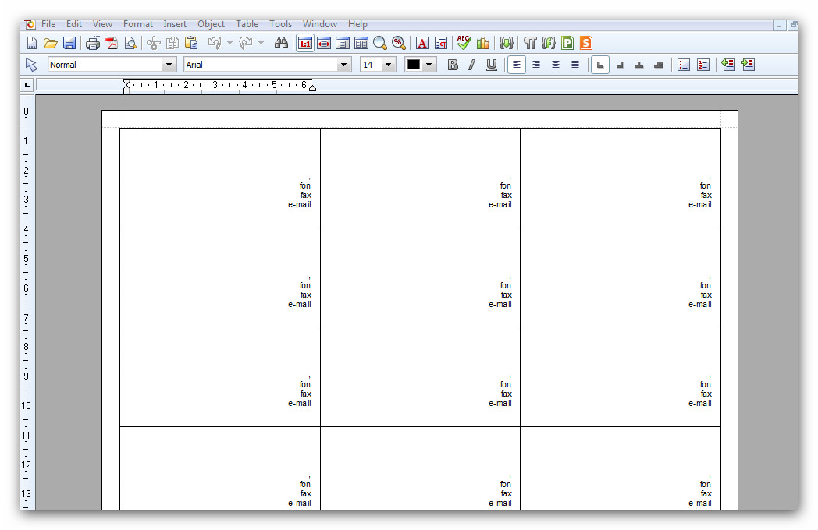Toggle underline formatting
The height and width of the screenshot is (530, 818).
(491, 65)
